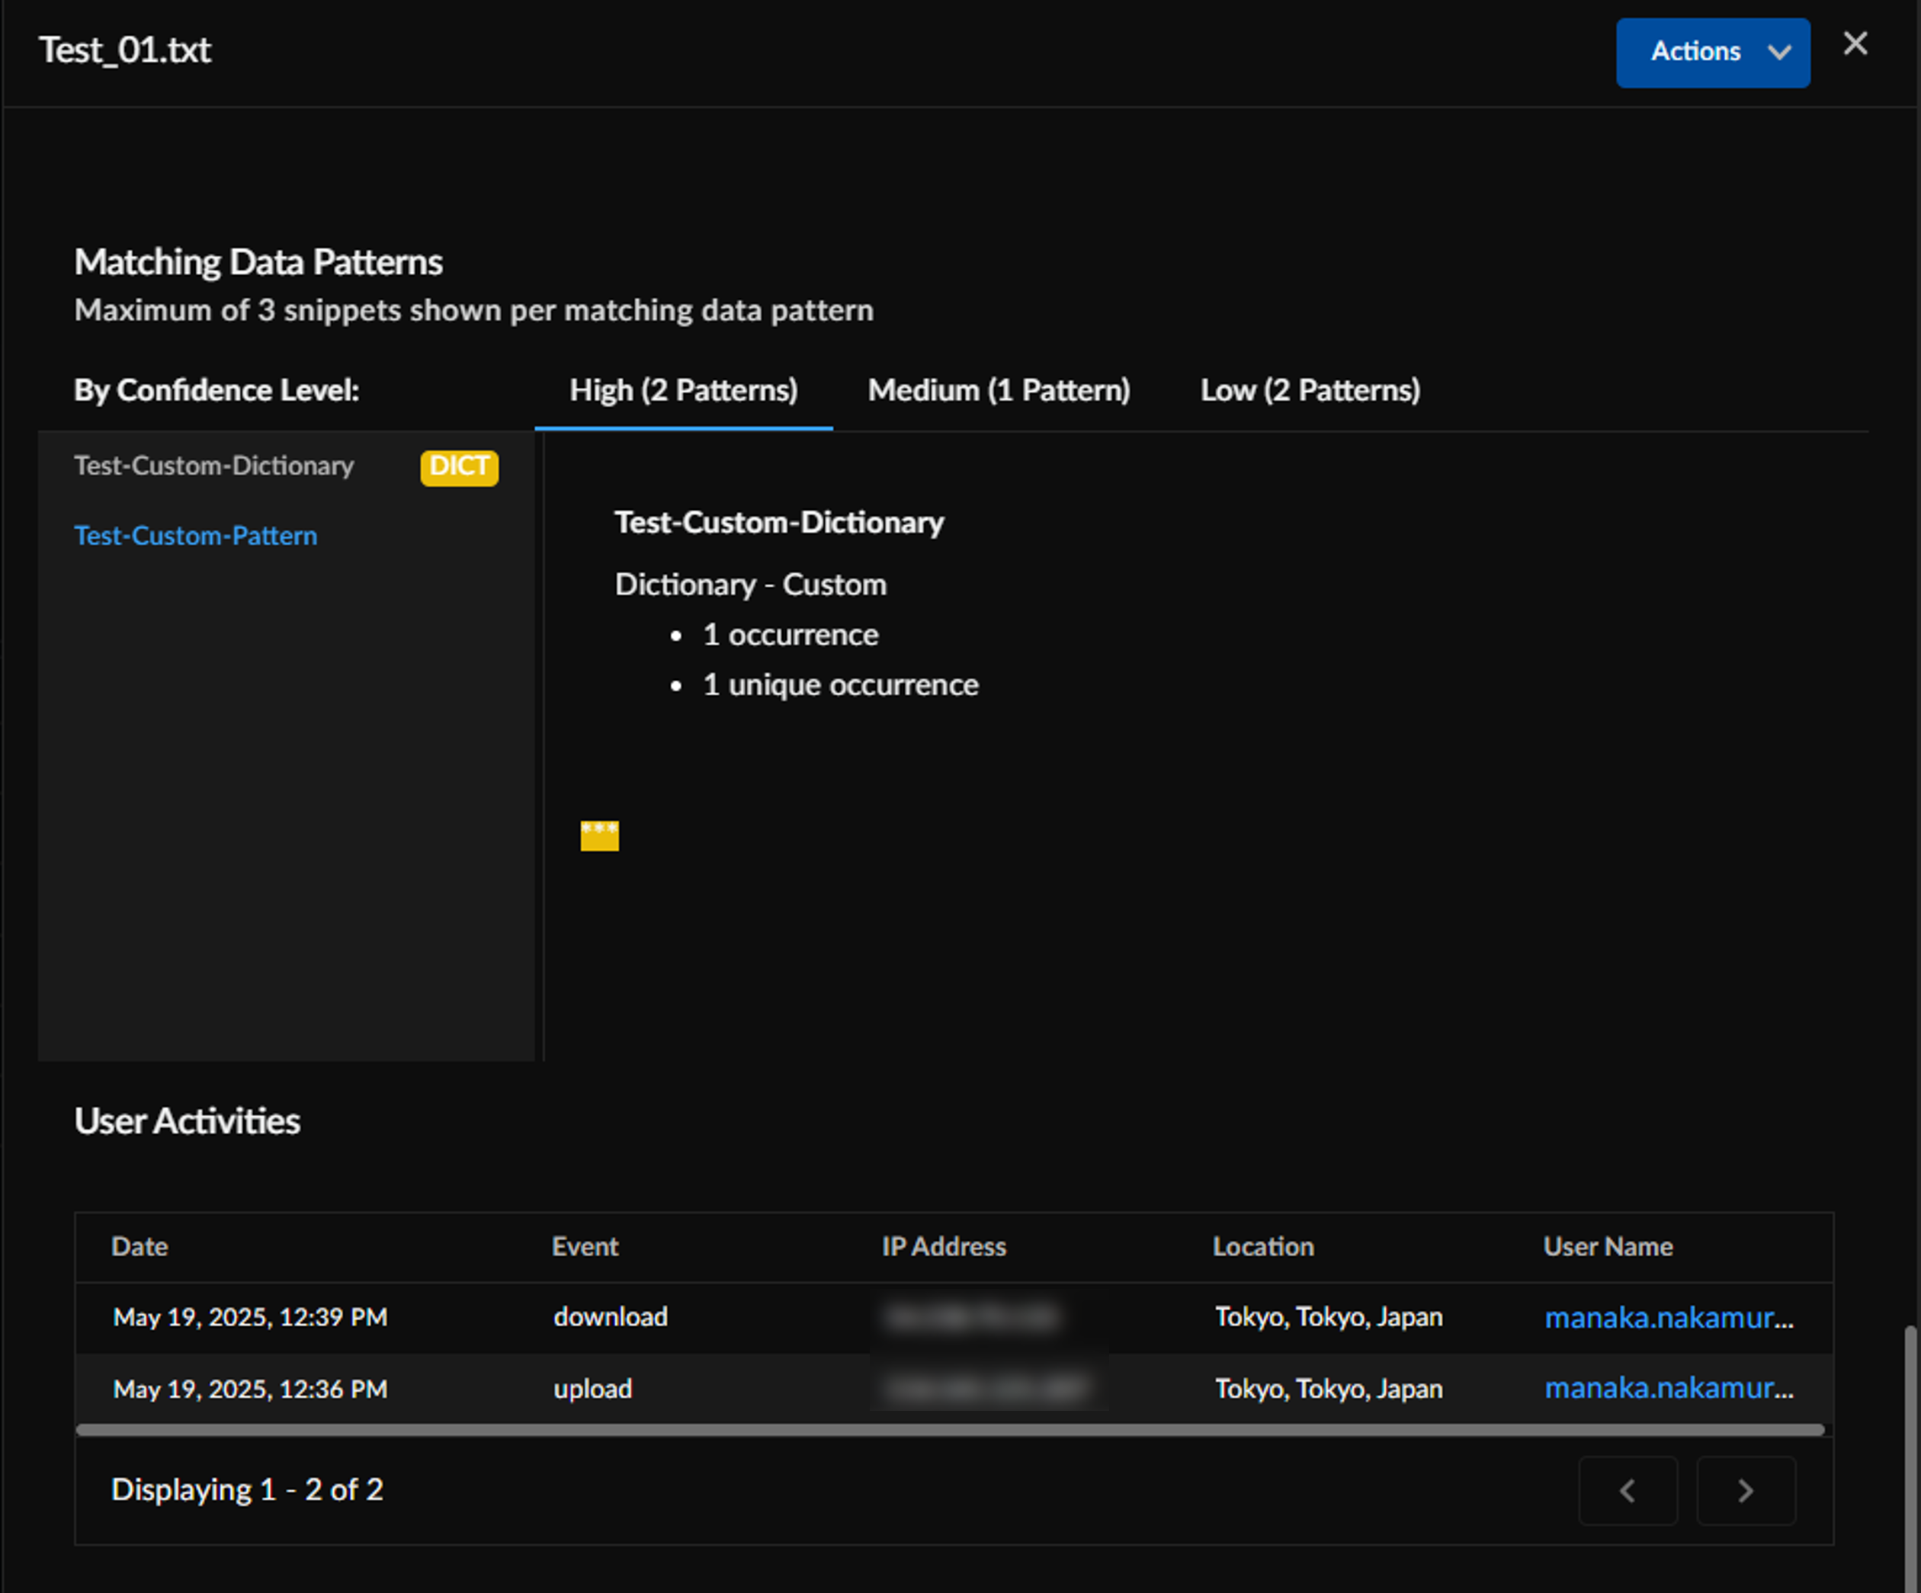Viewport: 1921px width, 1593px height.
Task: Click the Event column header
Action: tap(585, 1247)
